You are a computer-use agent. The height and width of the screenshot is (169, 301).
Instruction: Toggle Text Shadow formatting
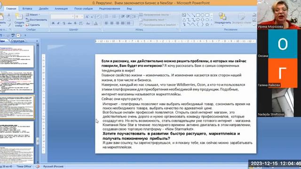[x=75, y=23]
